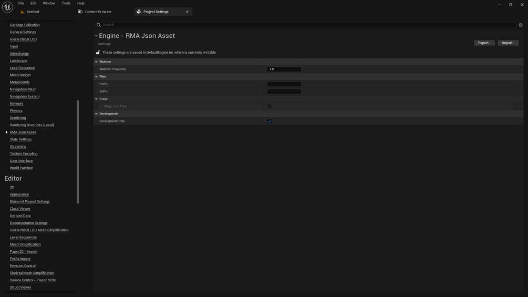Open Revision Control settings
This screenshot has width=528, height=297.
coord(23,266)
